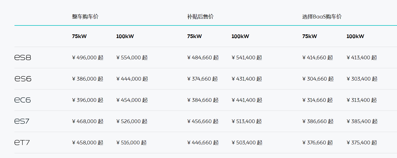Image resolution: width=397 pixels, height=158 pixels.
Task: Select the ¥484,660 起 price cell
Action: (x=203, y=57)
